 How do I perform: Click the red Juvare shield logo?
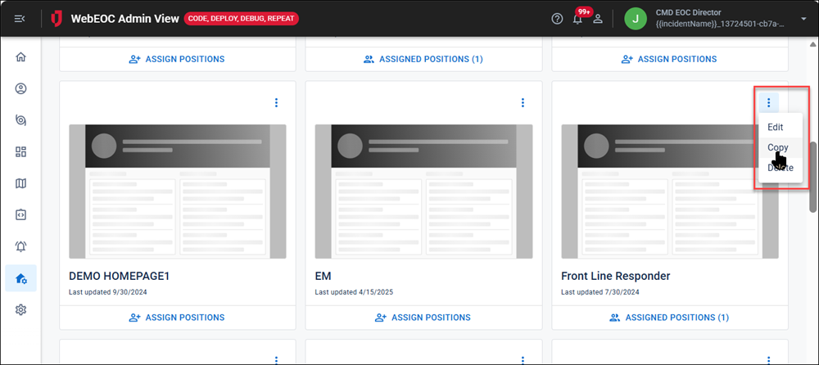[x=57, y=19]
